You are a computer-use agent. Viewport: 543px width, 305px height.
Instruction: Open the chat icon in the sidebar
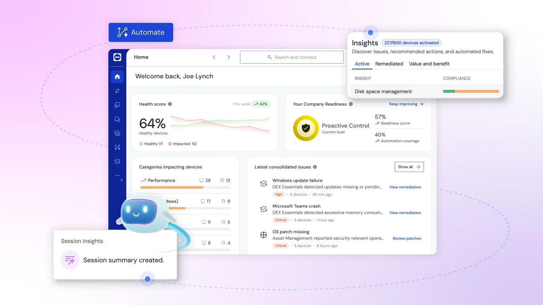tap(117, 119)
